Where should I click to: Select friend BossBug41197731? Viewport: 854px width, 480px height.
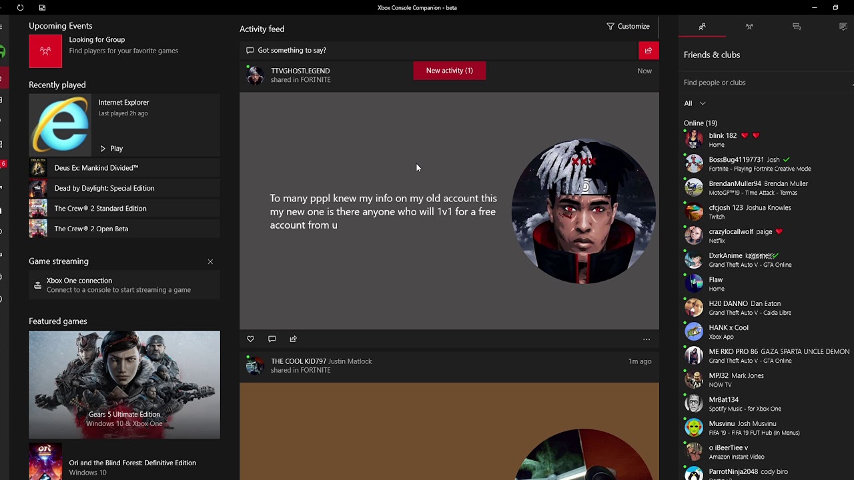click(766, 164)
